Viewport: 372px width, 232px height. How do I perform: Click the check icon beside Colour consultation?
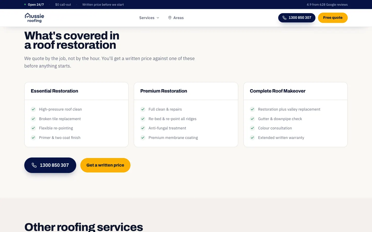(x=252, y=128)
